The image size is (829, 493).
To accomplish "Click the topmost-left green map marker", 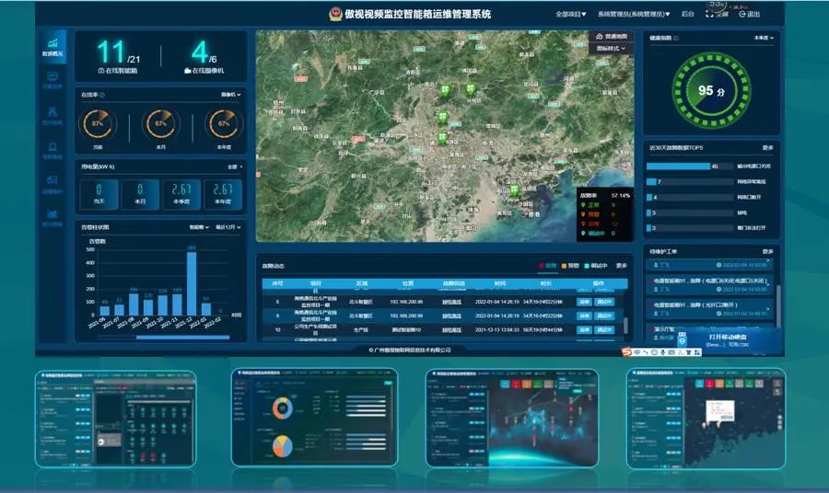I will click(x=445, y=90).
